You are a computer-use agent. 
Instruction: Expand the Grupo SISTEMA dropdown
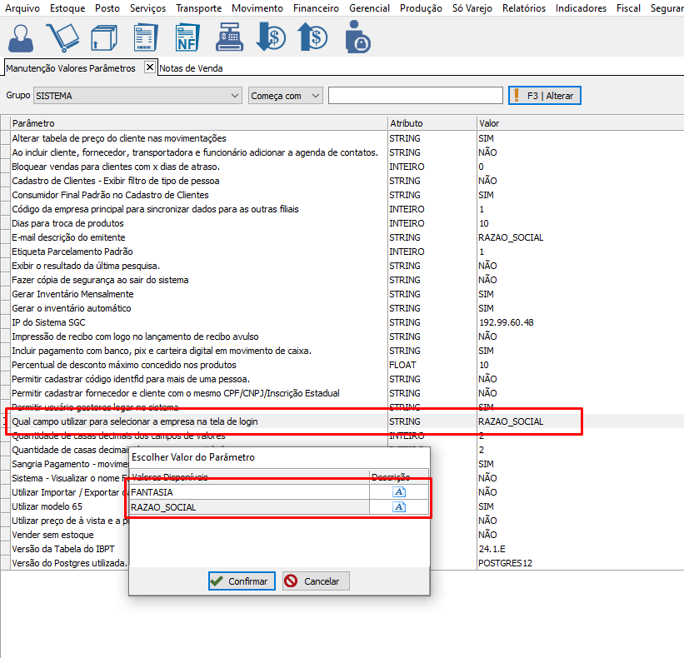point(234,96)
